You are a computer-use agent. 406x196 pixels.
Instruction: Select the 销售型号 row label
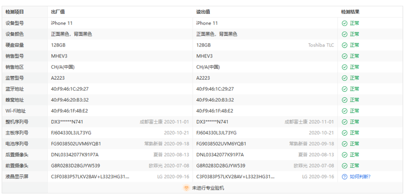pyautogui.click(x=15, y=56)
